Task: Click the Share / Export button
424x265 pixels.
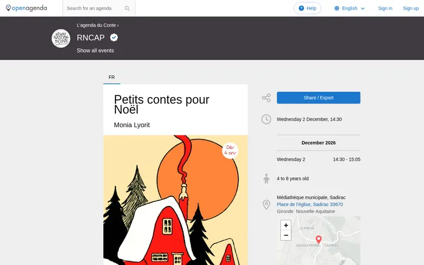Action: click(x=318, y=98)
